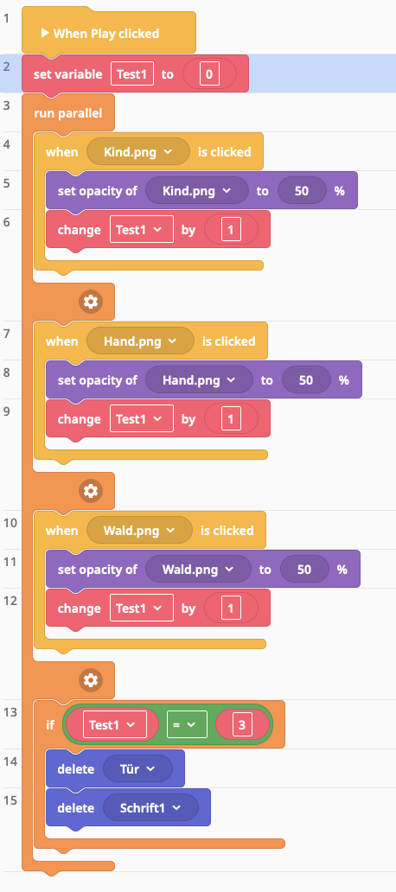Image resolution: width=396 pixels, height=892 pixels.
Task: Click the value 3 in the if condition
Action: tap(242, 724)
